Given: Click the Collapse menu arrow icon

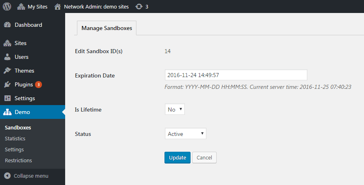Looking at the screenshot, I should tap(7, 176).
